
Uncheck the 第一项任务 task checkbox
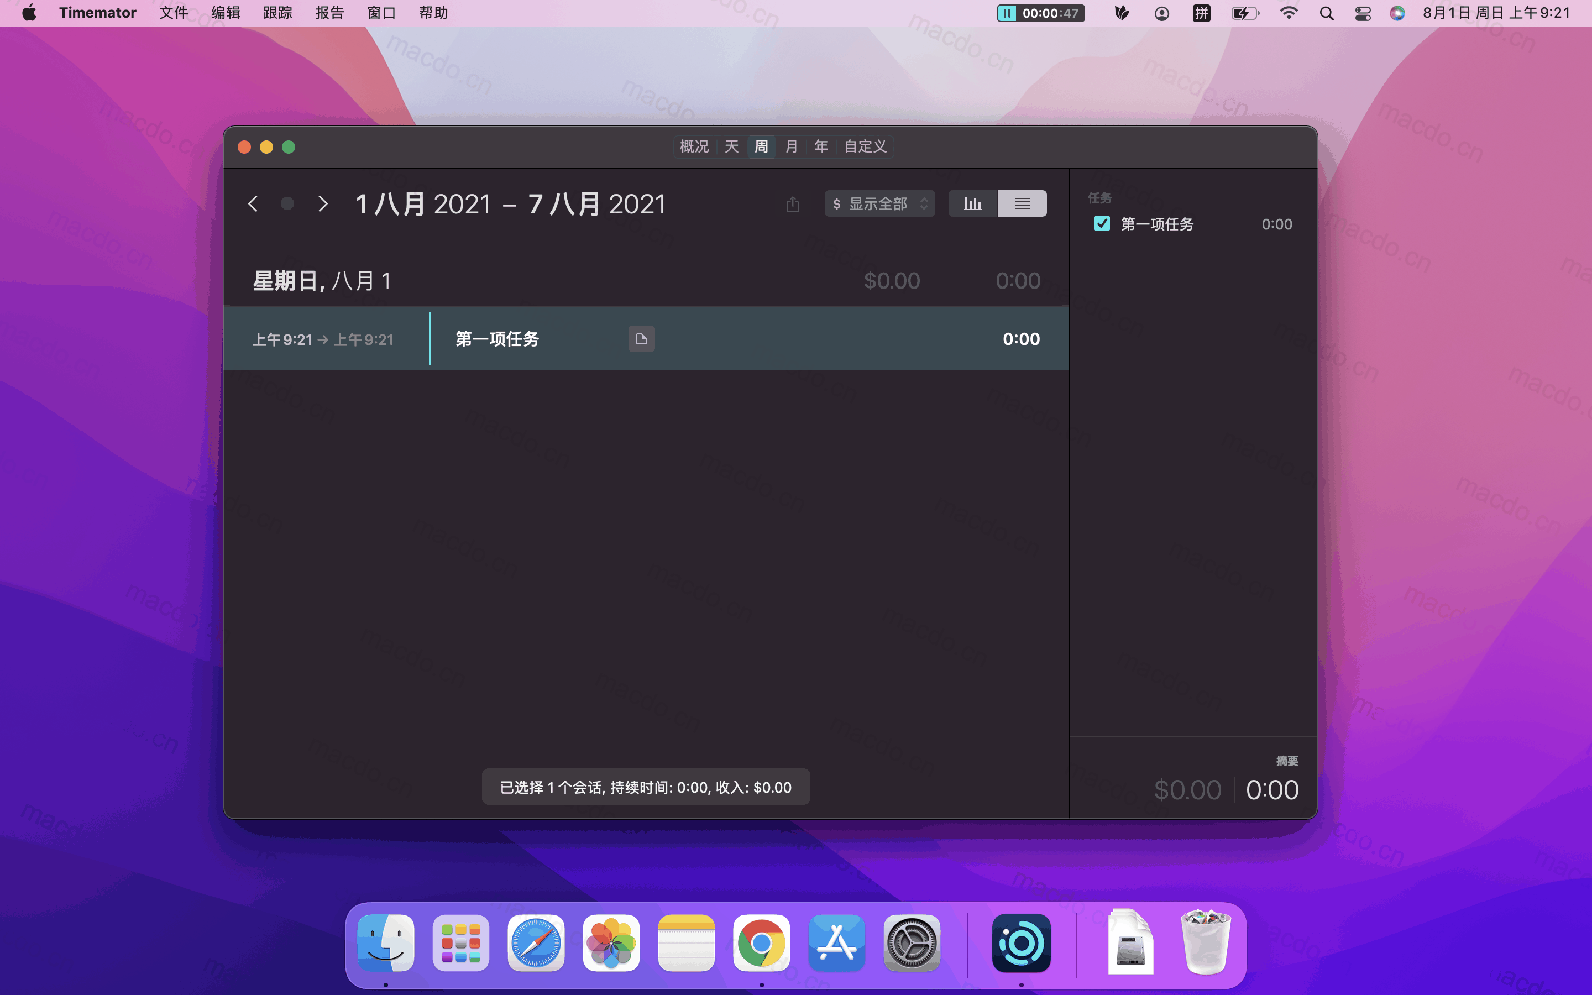(x=1102, y=224)
